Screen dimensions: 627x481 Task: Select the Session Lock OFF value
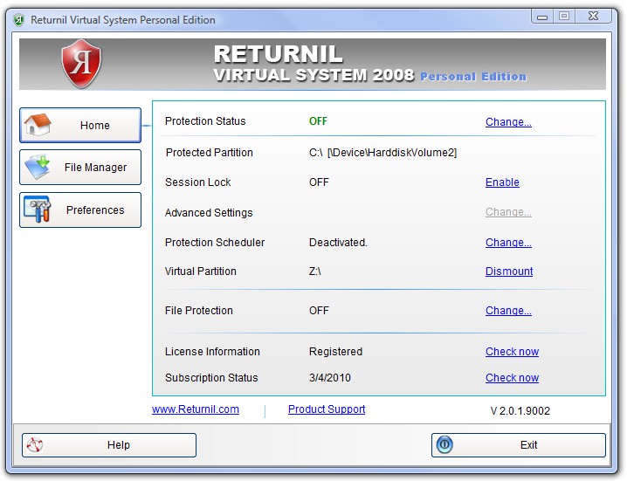click(319, 182)
